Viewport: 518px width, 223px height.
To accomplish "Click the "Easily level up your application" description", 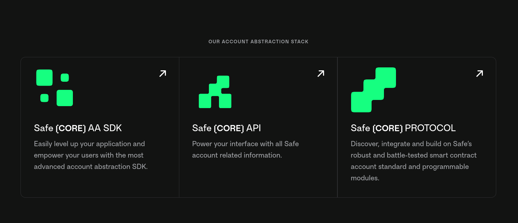I will pos(90,155).
